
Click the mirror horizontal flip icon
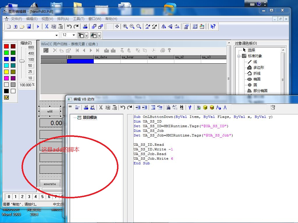pos(164,26)
